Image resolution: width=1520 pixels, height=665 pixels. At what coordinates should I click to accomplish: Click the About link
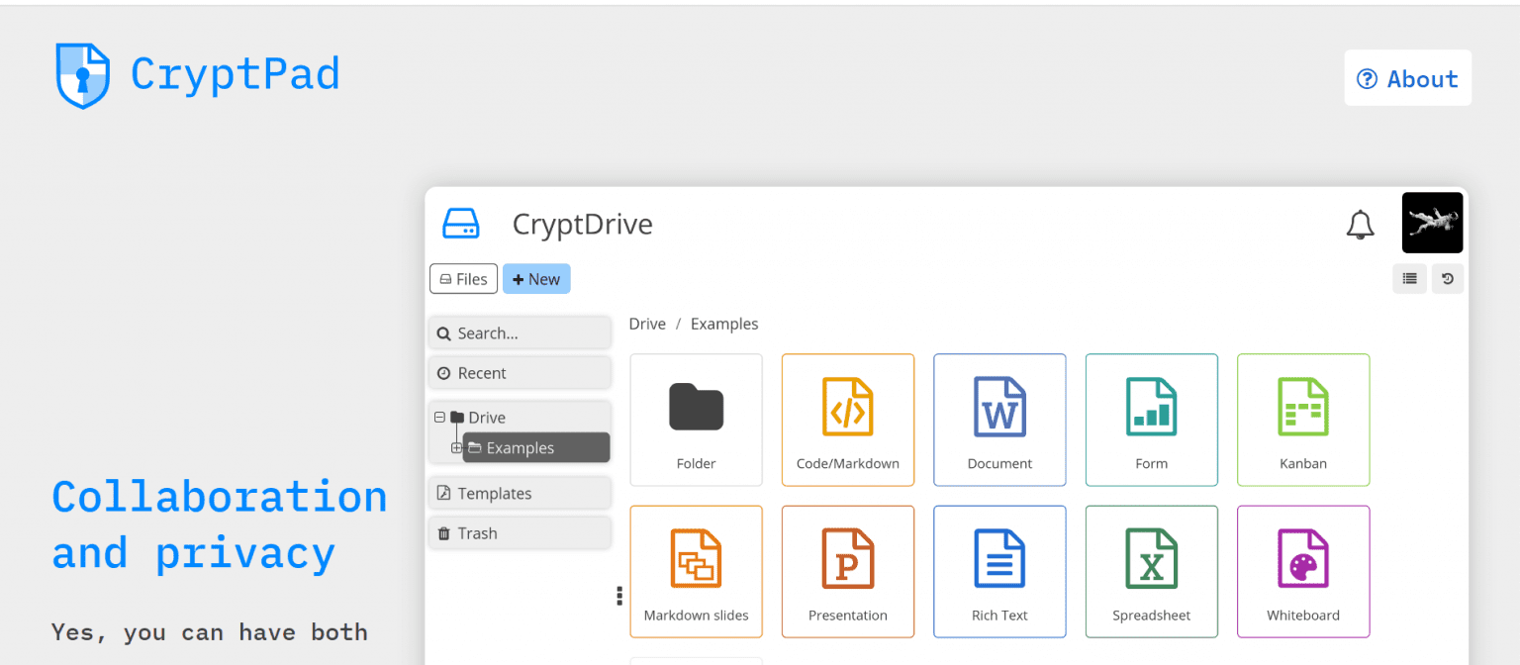click(x=1407, y=78)
